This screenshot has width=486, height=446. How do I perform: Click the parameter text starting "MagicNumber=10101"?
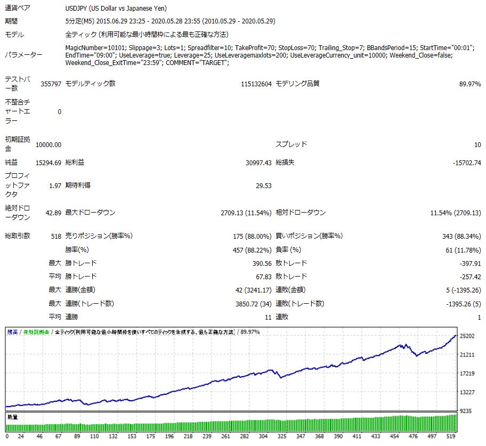270,55
